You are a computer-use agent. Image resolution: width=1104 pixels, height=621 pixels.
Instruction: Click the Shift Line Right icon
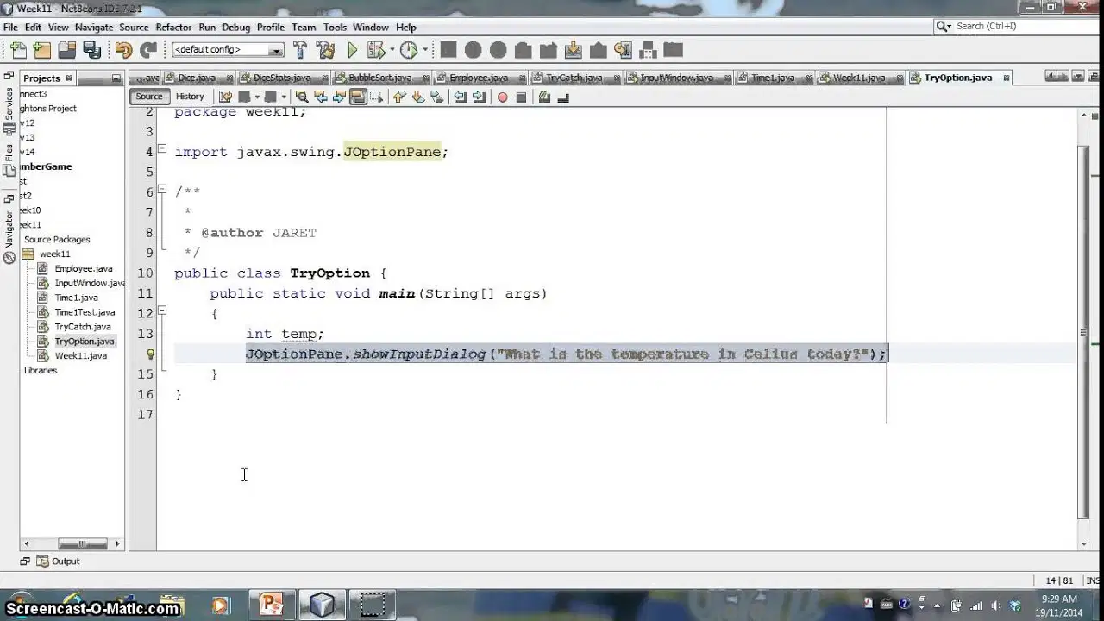[x=479, y=97]
